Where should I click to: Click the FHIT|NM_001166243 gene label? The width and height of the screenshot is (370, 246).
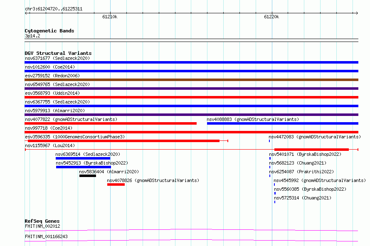pyautogui.click(x=46, y=236)
